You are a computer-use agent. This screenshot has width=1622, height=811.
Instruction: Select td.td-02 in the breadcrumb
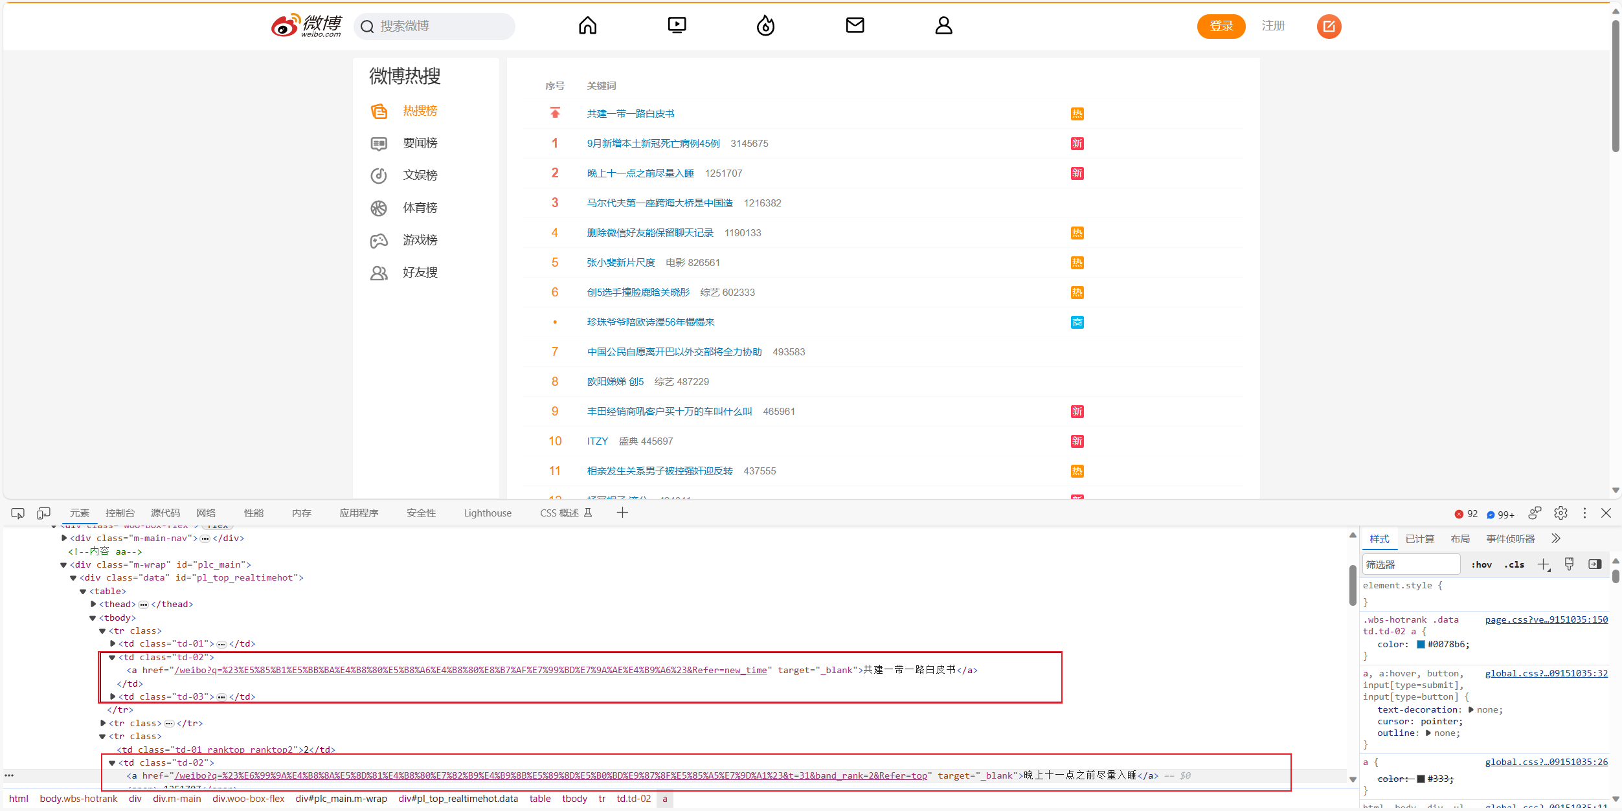pos(633,799)
